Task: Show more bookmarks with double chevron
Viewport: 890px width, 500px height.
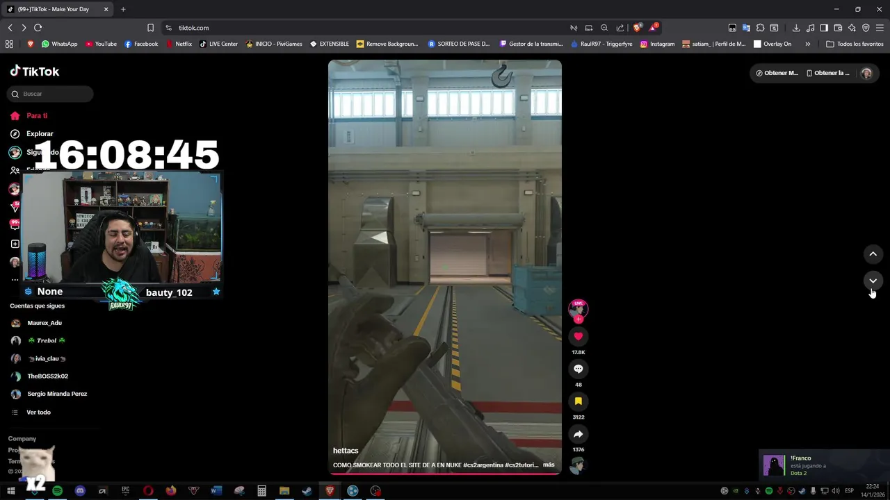Action: (807, 44)
